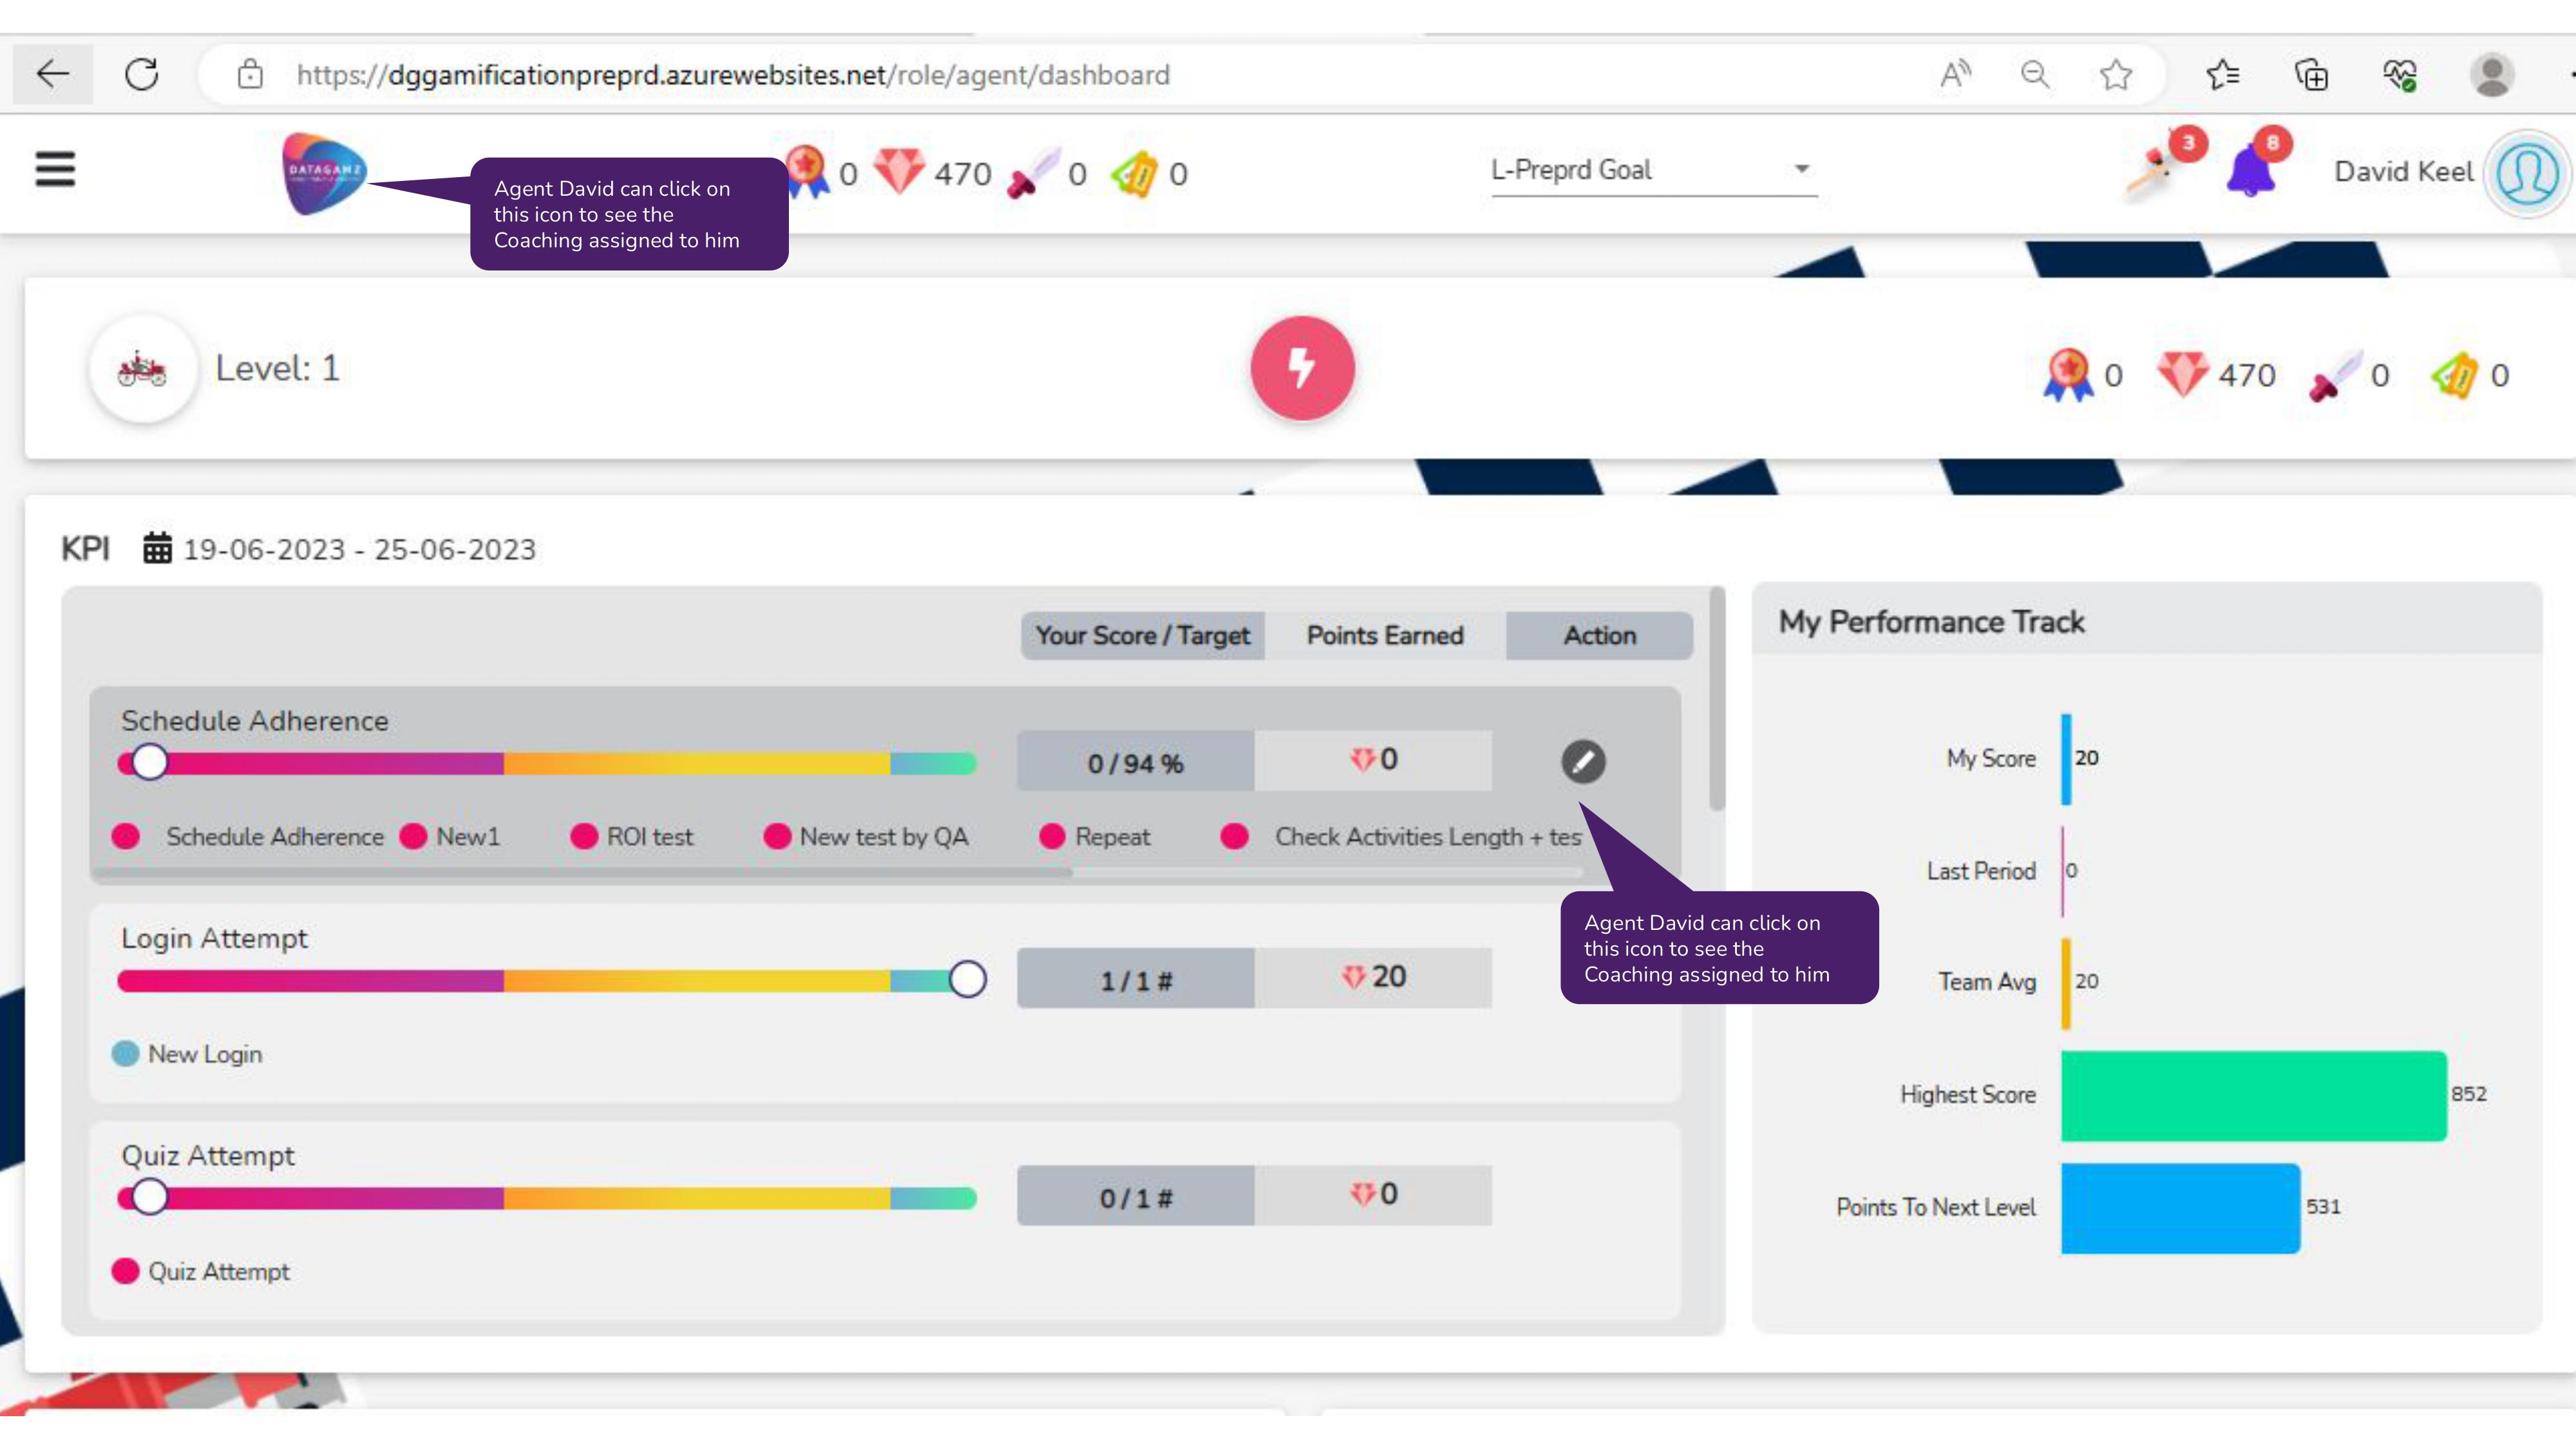
Task: View site information via the lock icon
Action: pyautogui.click(x=250, y=74)
